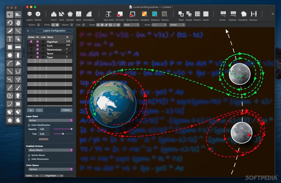
Task: Click the Hatch style icon
Action: click(x=206, y=14)
